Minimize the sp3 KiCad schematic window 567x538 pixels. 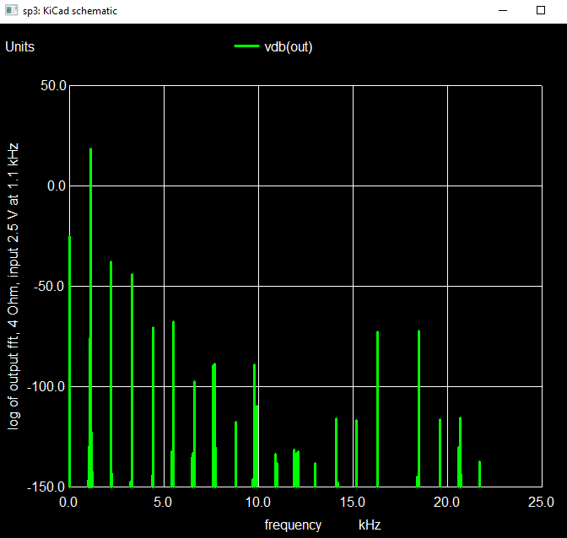tap(503, 11)
